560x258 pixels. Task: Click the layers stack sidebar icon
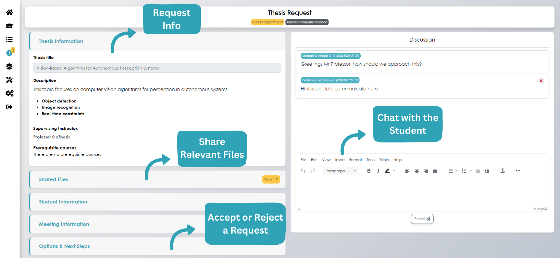[9, 66]
